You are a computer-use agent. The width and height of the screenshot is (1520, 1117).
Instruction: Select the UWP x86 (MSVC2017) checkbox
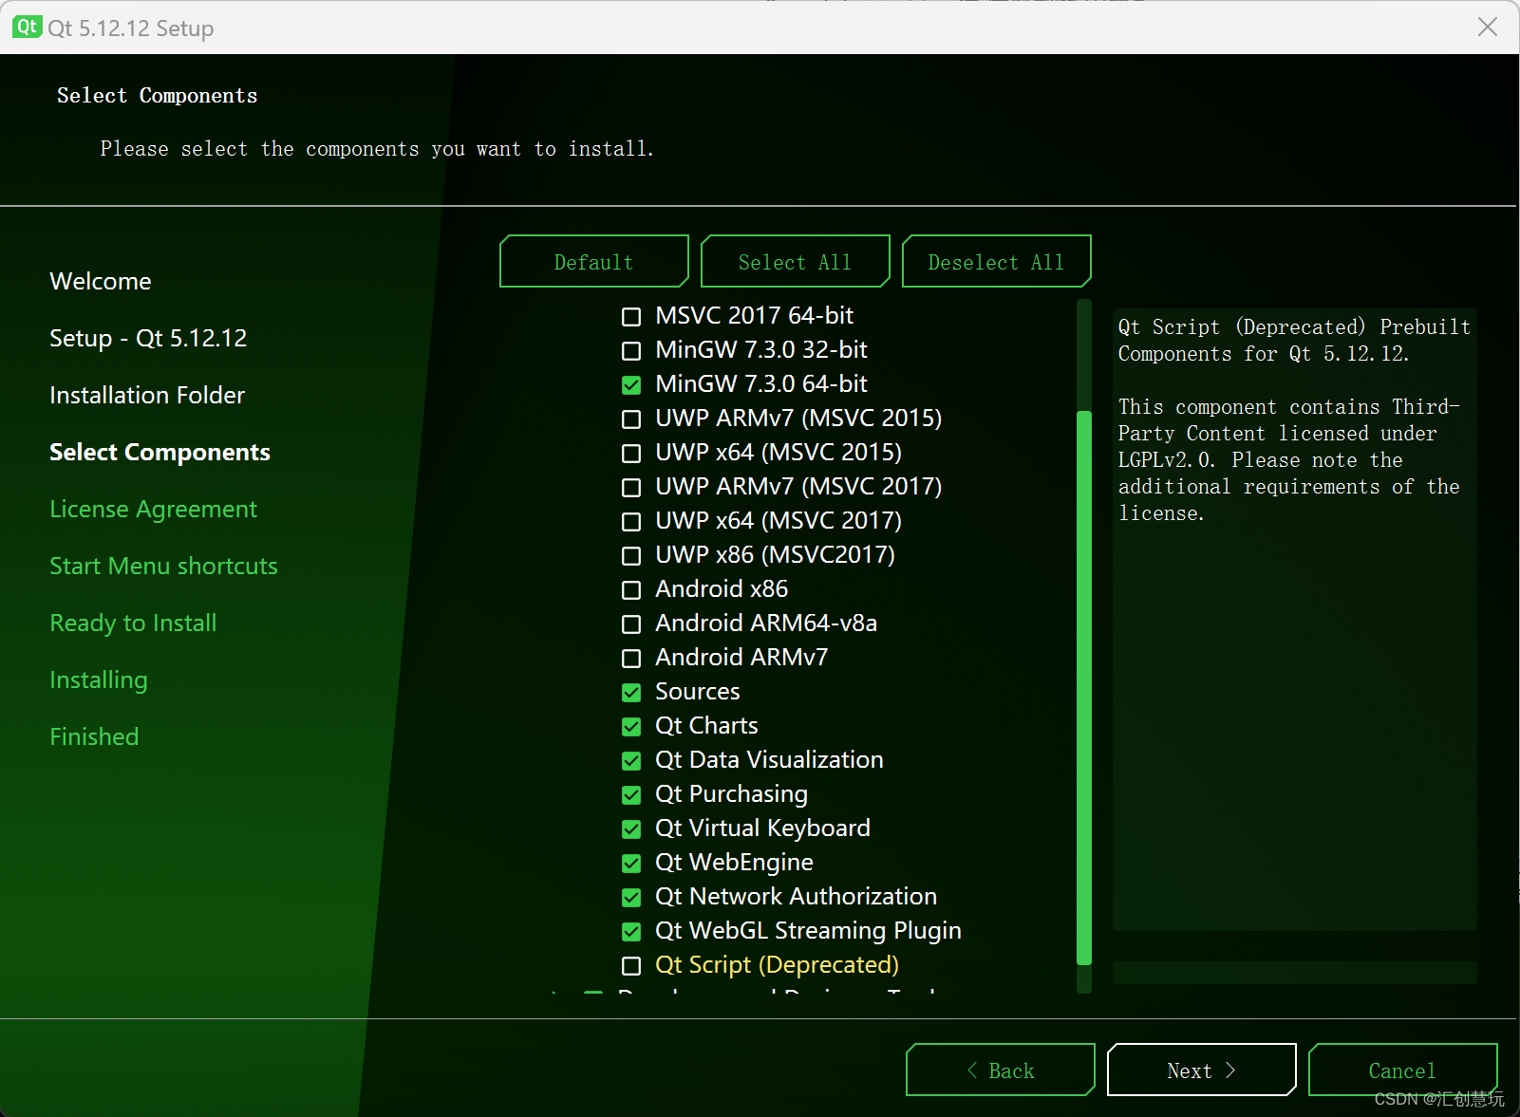(631, 555)
